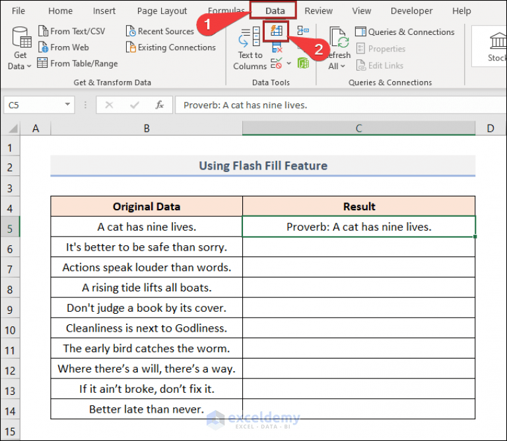Viewport: 507px width, 441px height.
Task: Open Manage Data Model green cube icon
Action: click(303, 63)
